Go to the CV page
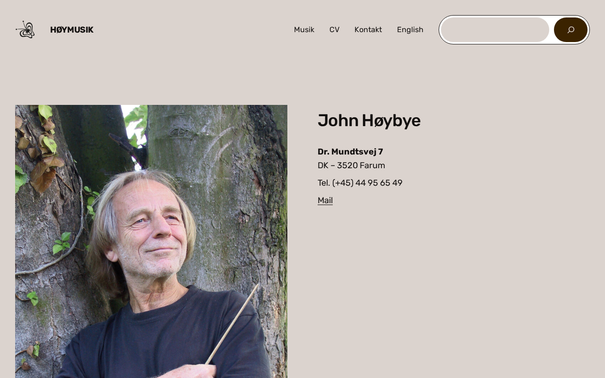605x378 pixels. coord(334,30)
